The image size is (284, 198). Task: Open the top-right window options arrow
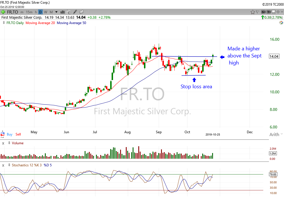pyautogui.click(x=282, y=12)
